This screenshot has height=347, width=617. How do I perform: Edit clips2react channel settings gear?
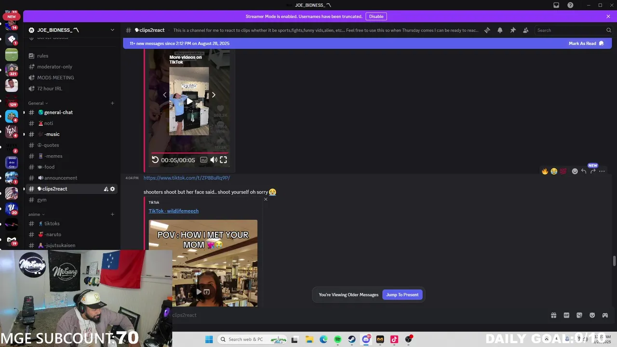tap(112, 189)
